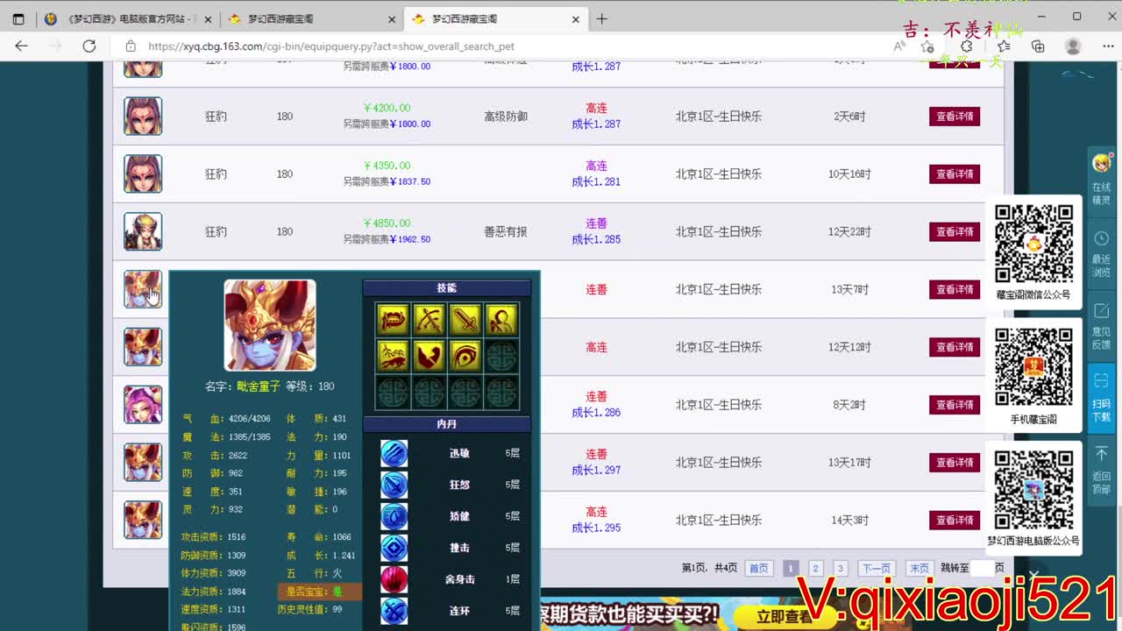
Task: Click 返回顶部 to return to the top
Action: pos(1101,470)
